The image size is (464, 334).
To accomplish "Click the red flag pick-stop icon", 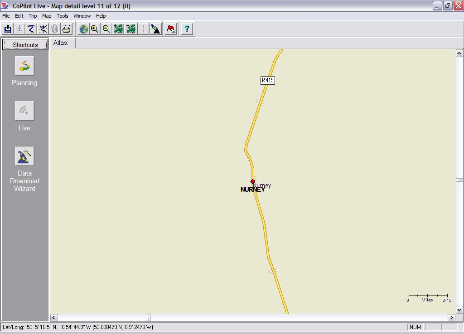I will [171, 29].
